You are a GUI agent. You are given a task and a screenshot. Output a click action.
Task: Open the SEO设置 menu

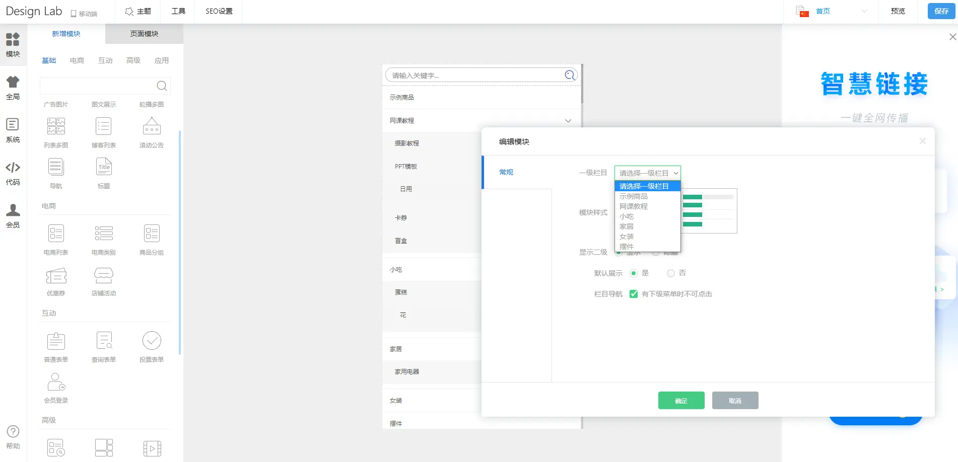219,11
